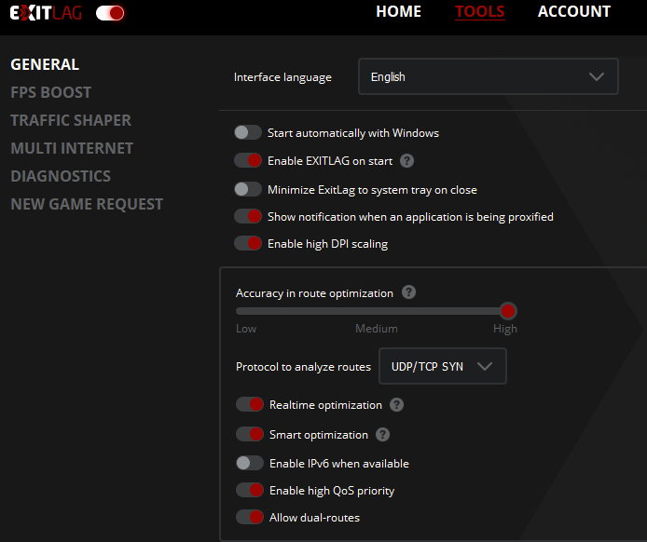
Task: Turn off Smart optimization
Action: pos(250,434)
